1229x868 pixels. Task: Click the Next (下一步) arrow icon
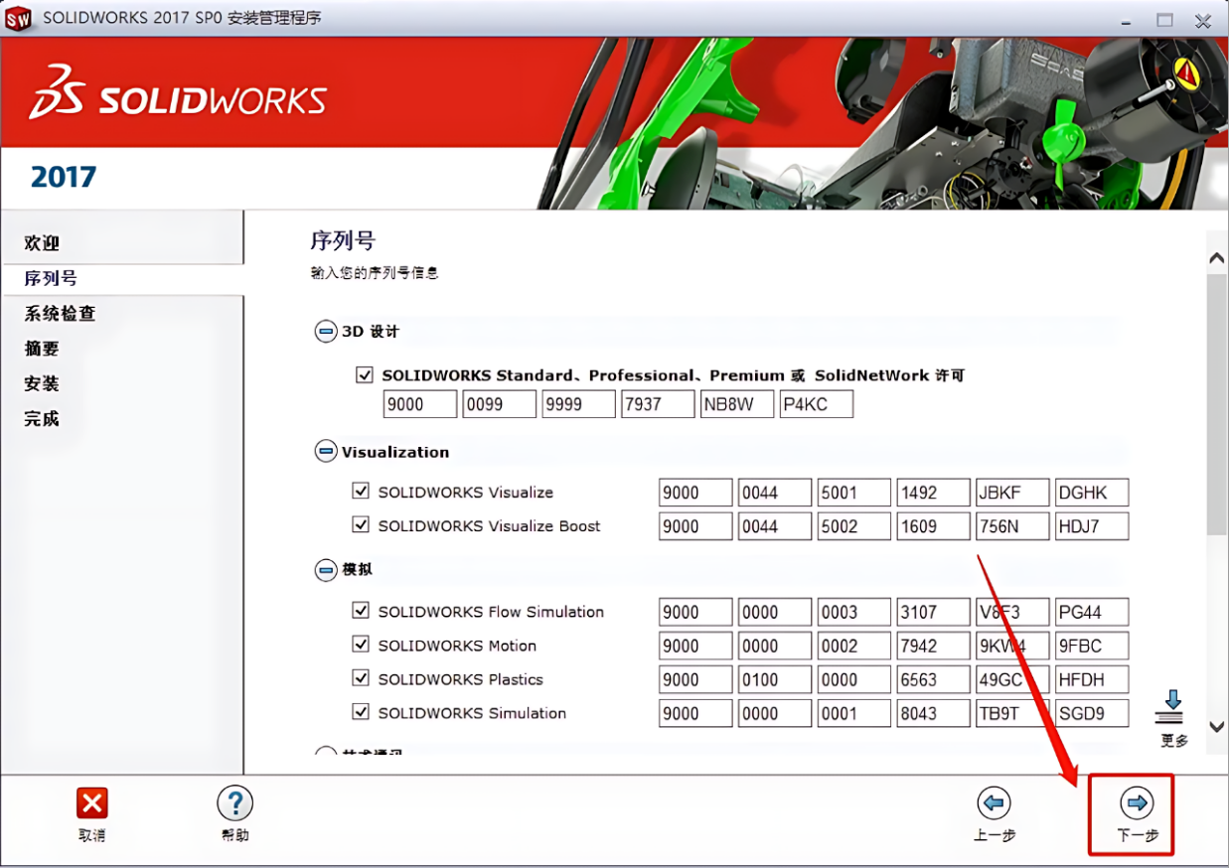click(1136, 802)
